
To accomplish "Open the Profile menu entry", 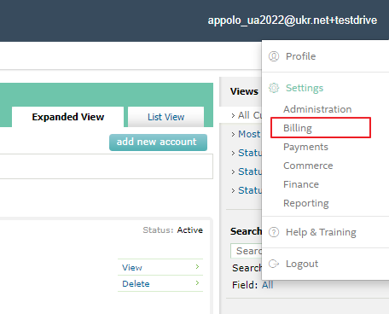I will click(300, 56).
